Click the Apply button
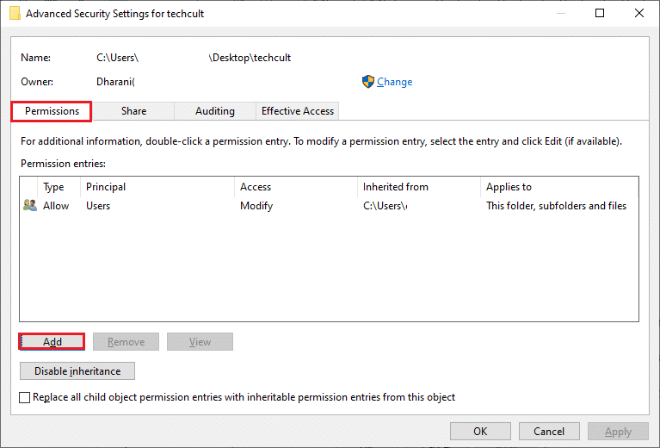Image resolution: width=660 pixels, height=448 pixels. [x=618, y=431]
